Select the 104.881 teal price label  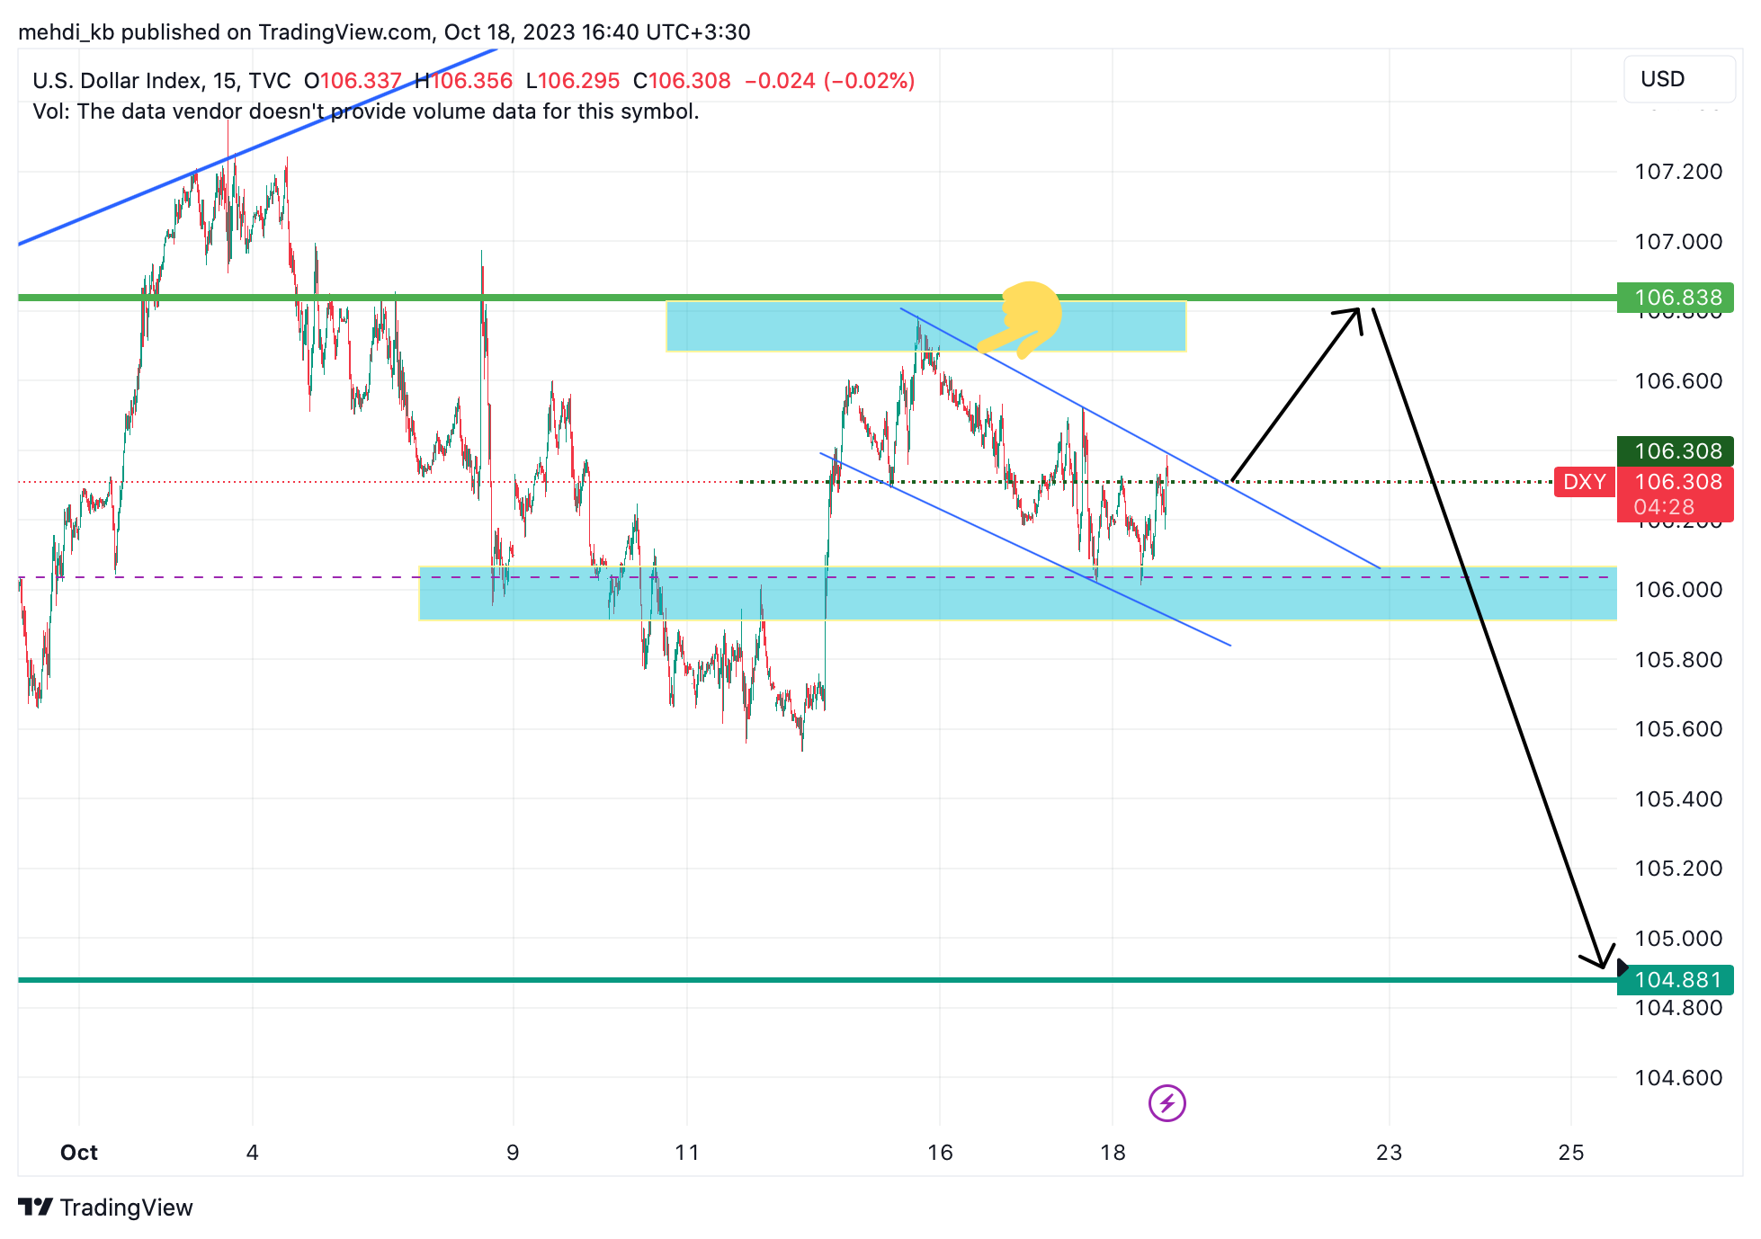tap(1675, 980)
